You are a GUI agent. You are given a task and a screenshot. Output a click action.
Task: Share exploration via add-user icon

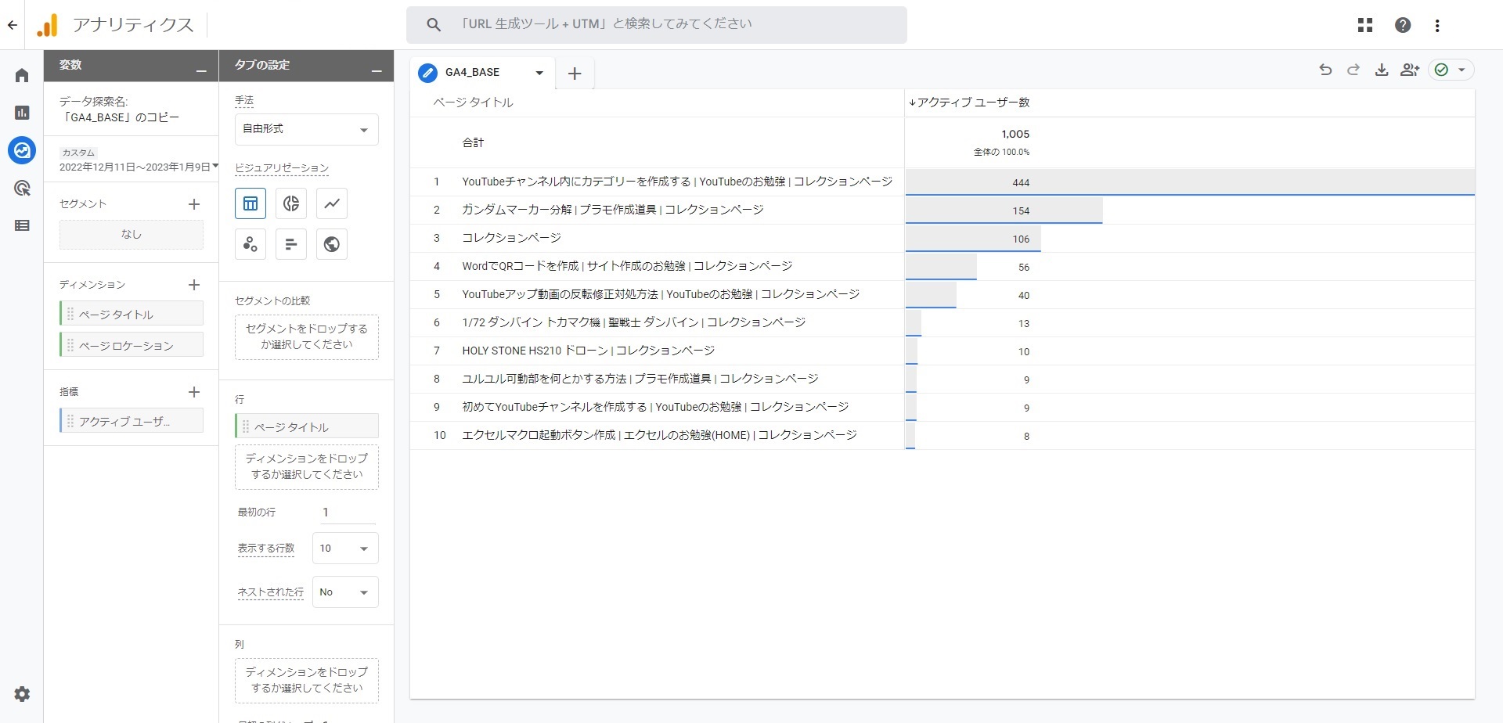click(x=1410, y=70)
